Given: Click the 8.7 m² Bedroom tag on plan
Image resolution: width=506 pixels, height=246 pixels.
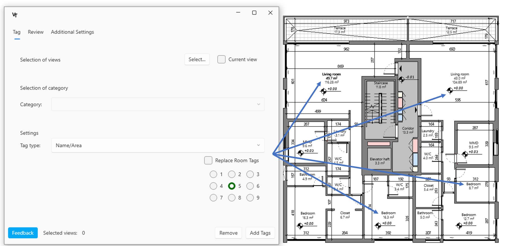Looking at the screenshot, I should (473, 186).
